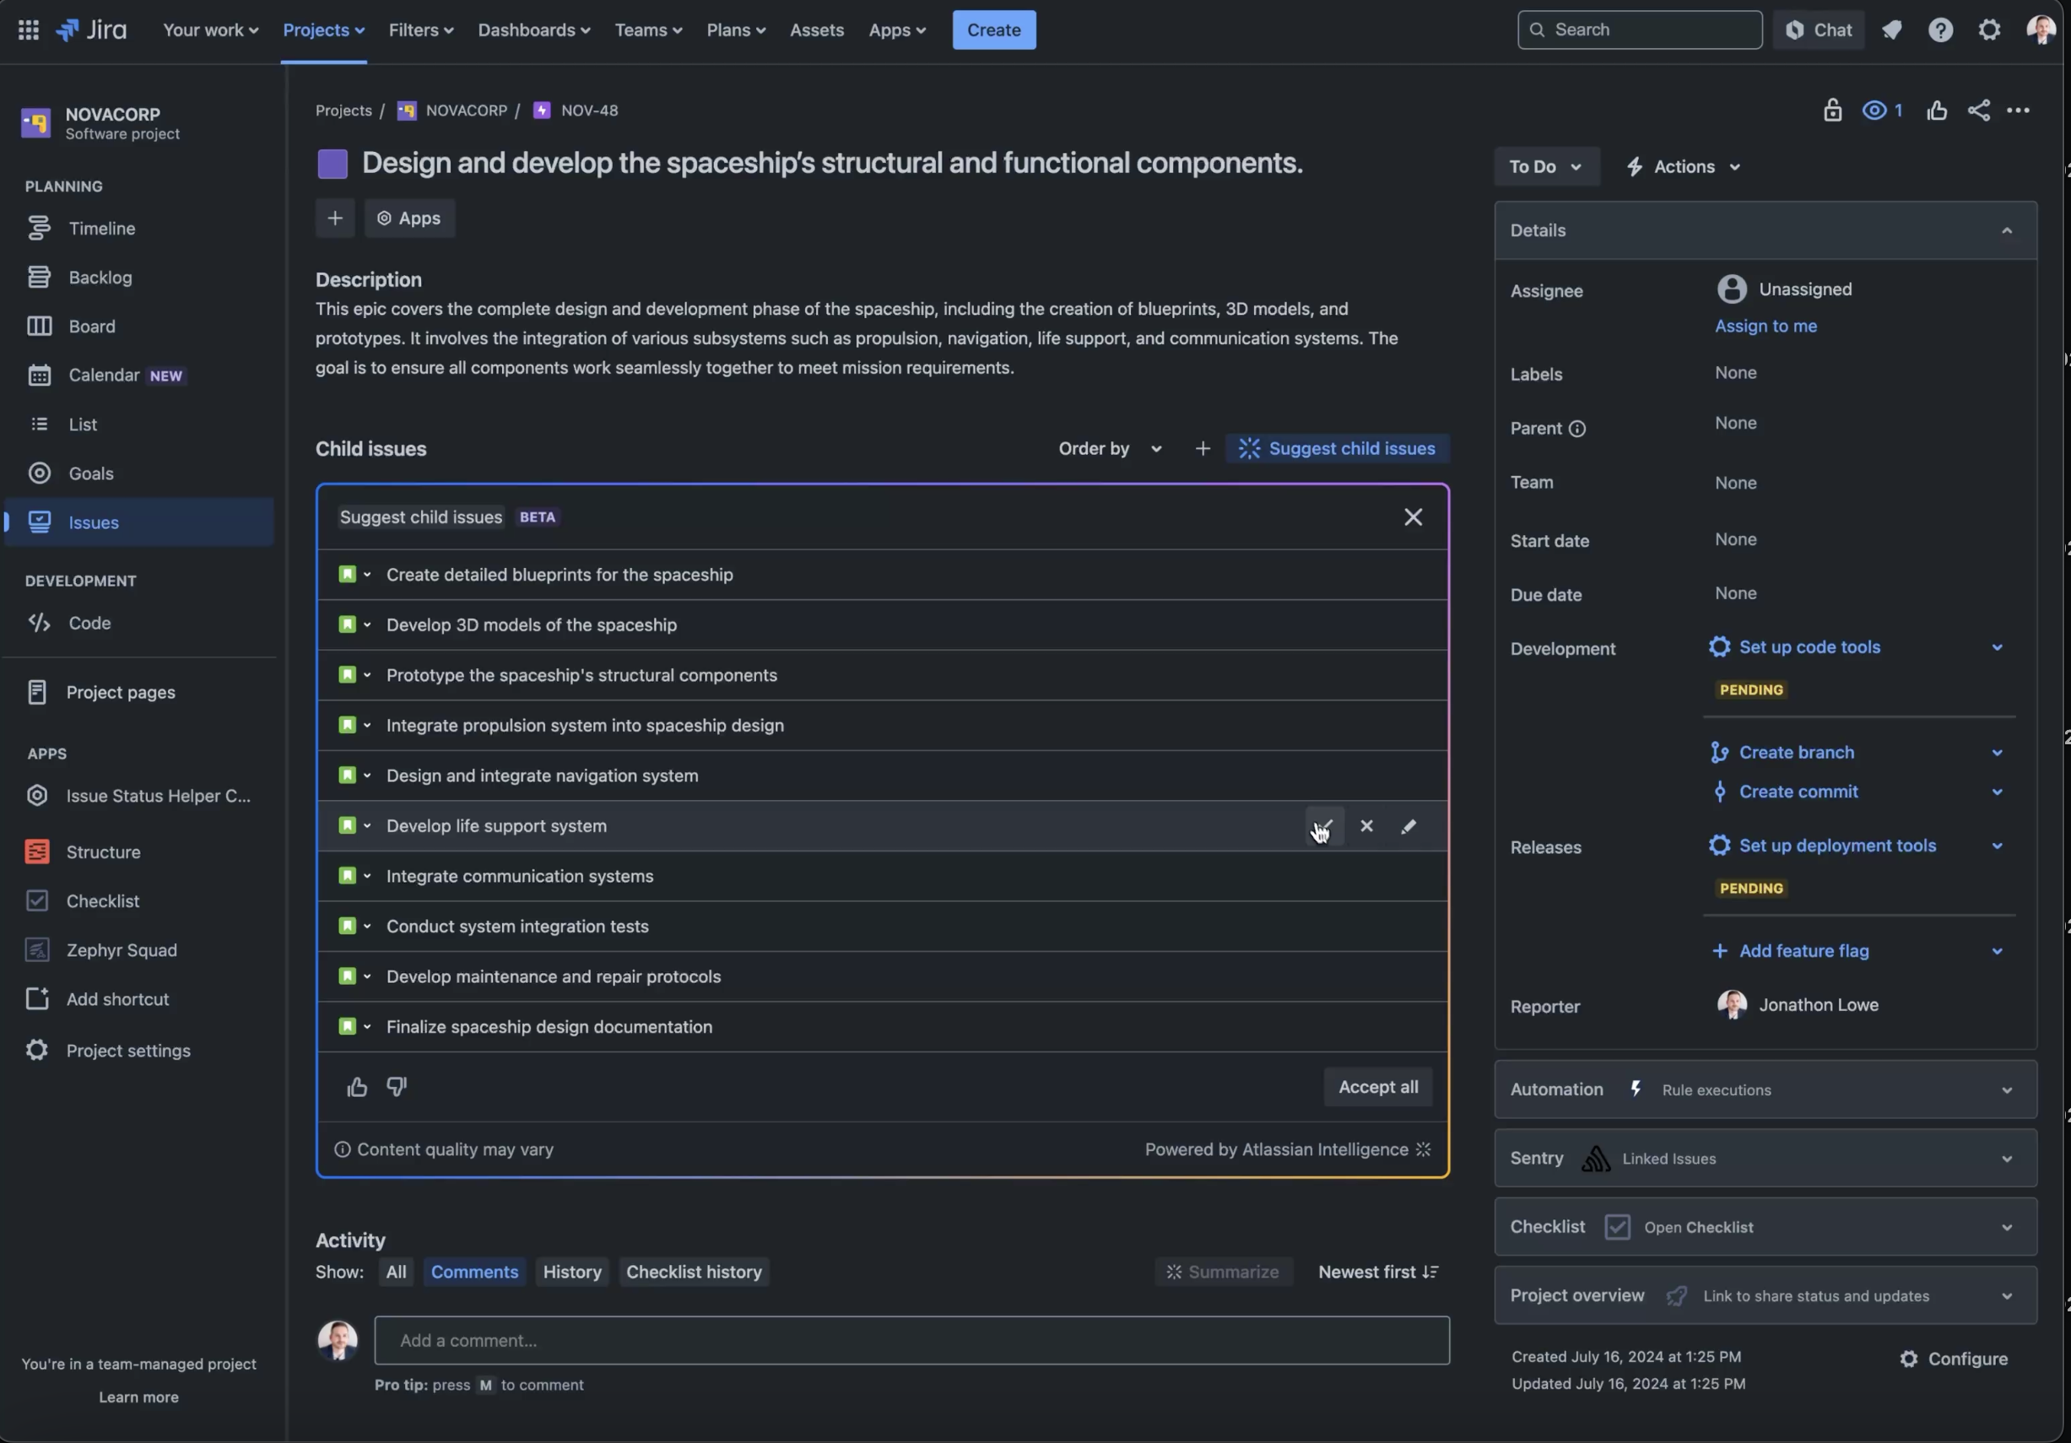Viewport: 2071px width, 1443px height.
Task: Expand Create branch chevron
Action: [x=1996, y=753]
